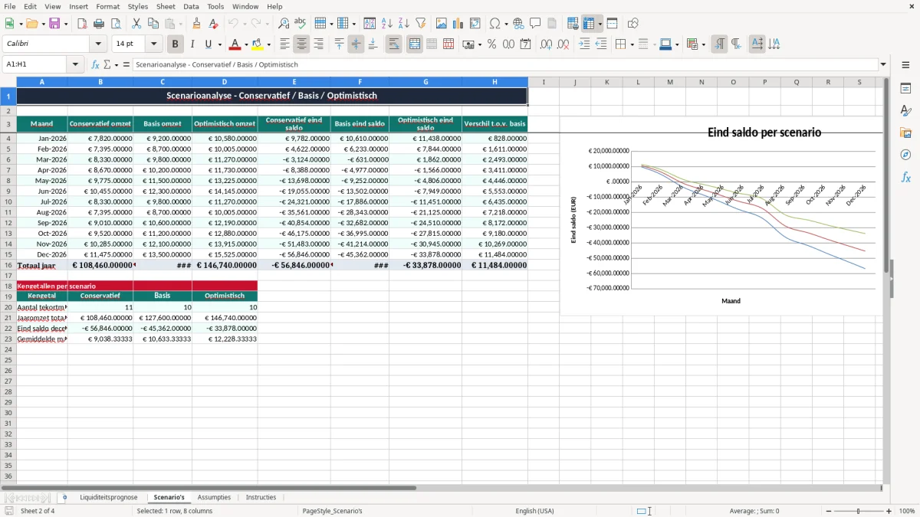Toggle Align Left
Screen dimensions: 920x517
(284, 44)
